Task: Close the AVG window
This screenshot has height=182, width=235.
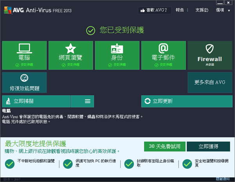Action: (228, 3)
